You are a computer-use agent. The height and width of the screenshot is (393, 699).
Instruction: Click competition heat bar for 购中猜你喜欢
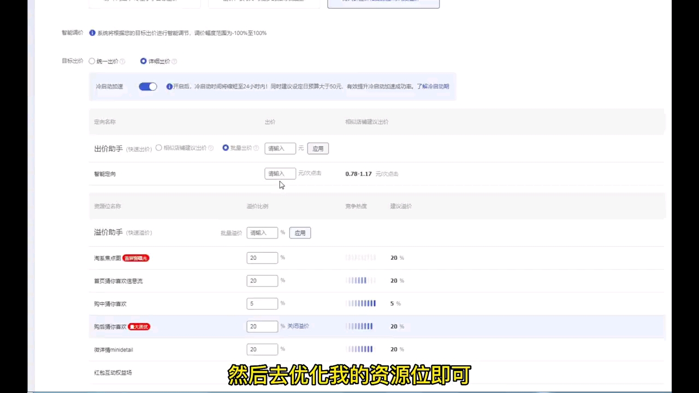pyautogui.click(x=360, y=303)
